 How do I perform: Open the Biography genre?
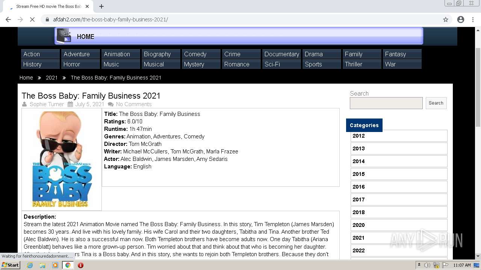pos(161,54)
